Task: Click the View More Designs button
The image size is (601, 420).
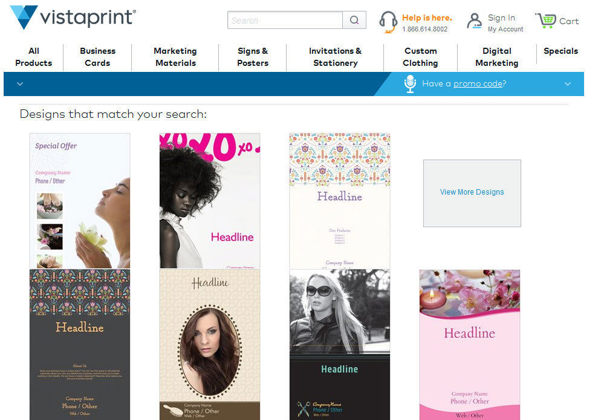Action: point(472,193)
